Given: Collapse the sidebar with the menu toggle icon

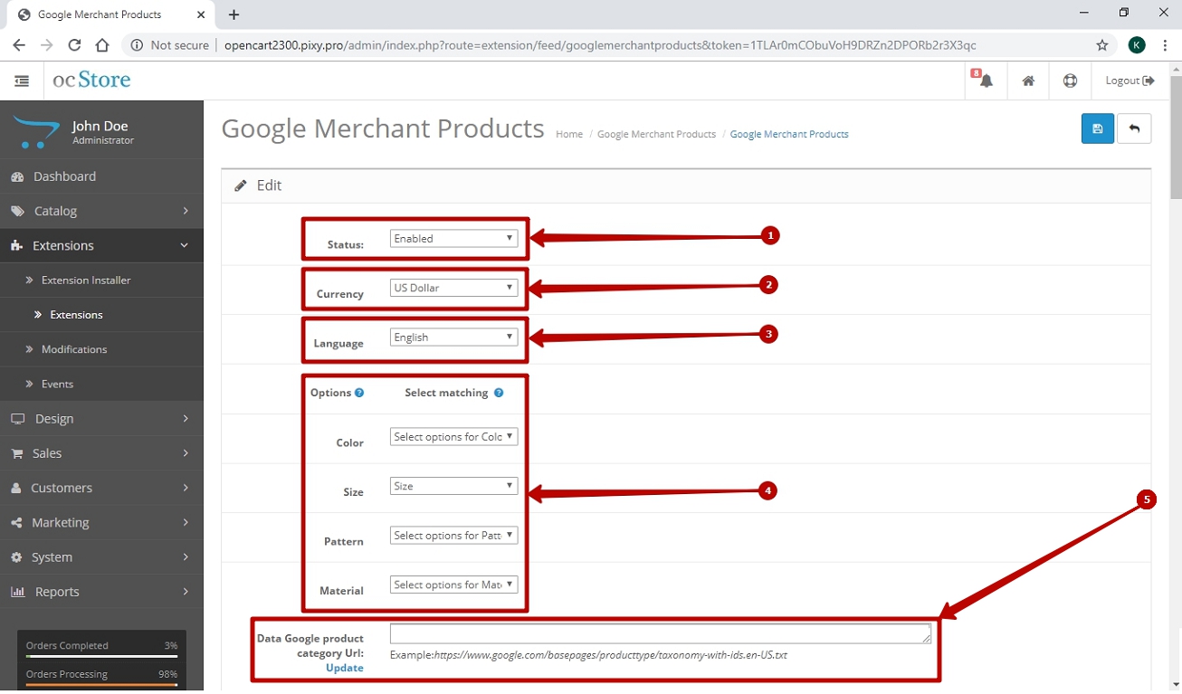Looking at the screenshot, I should coord(22,81).
